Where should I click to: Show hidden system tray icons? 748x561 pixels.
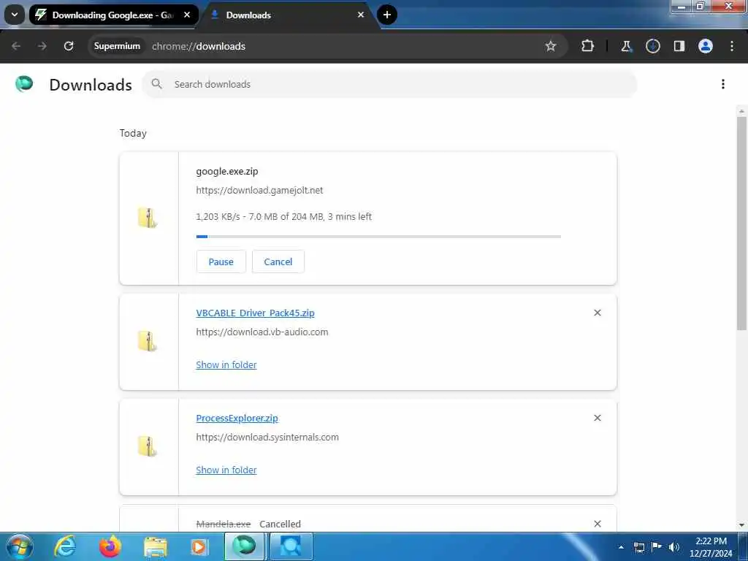[x=621, y=547]
